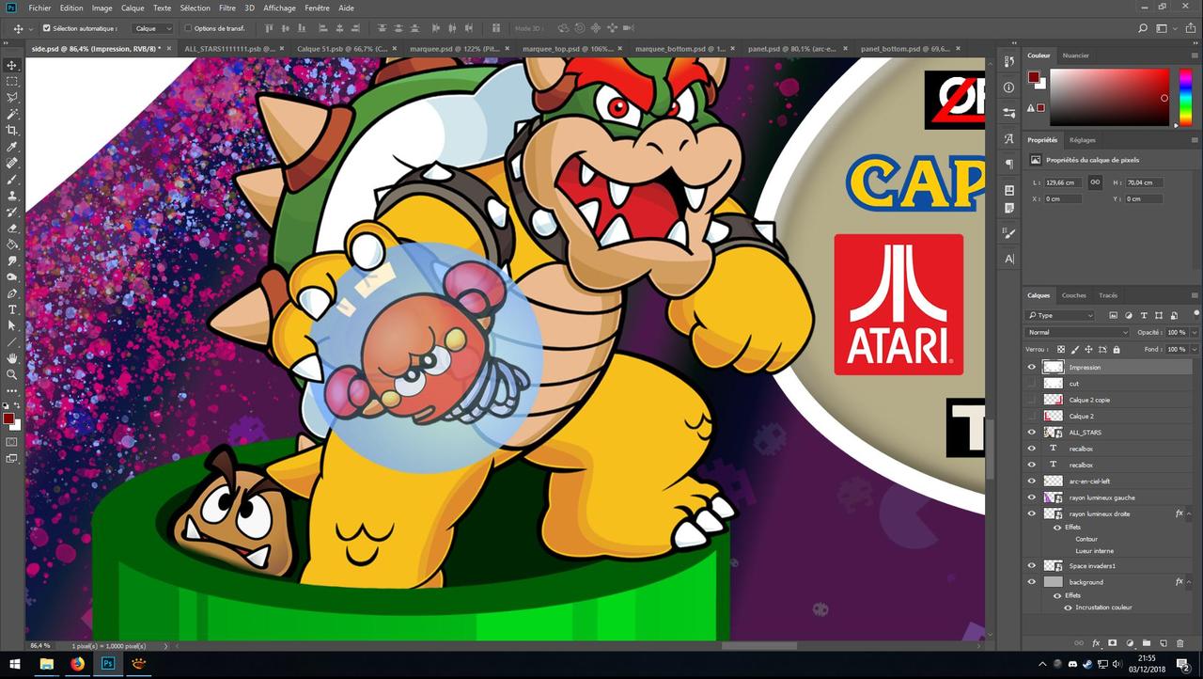Image resolution: width=1203 pixels, height=679 pixels.
Task: Close the side.psd document tab
Action: [x=171, y=48]
